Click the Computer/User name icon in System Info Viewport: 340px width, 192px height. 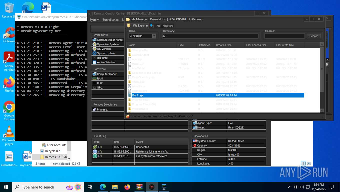point(94,40)
